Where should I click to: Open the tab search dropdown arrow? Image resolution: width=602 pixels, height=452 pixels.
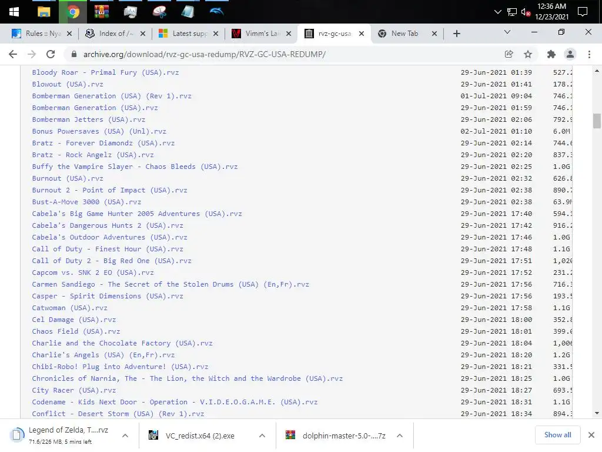[507, 32]
